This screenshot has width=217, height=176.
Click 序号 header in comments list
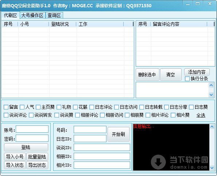pos(143,24)
